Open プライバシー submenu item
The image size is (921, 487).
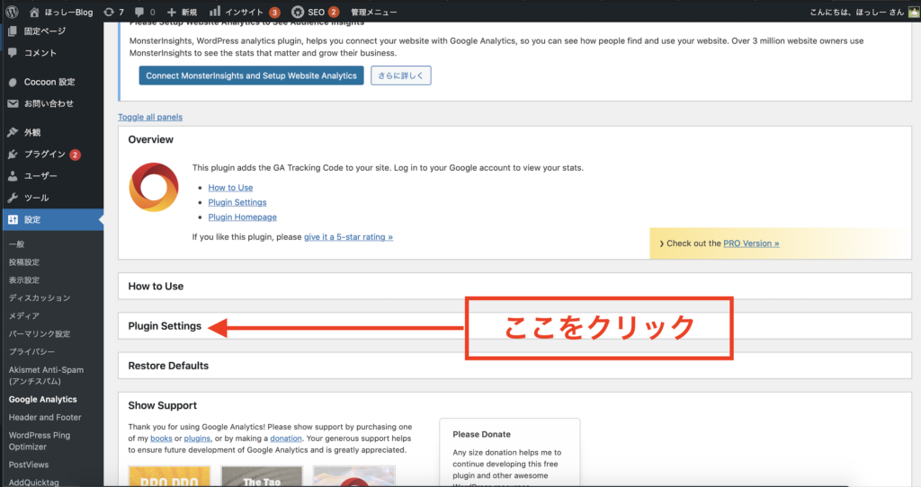31,351
